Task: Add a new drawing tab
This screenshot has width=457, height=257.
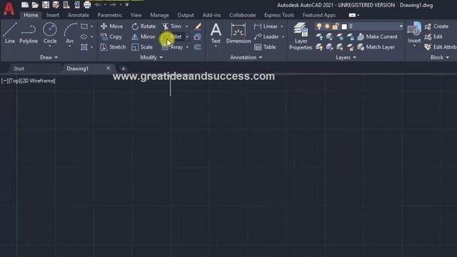Action: 124,69
